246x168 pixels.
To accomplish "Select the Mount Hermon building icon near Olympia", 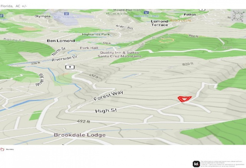I will (67, 14).
